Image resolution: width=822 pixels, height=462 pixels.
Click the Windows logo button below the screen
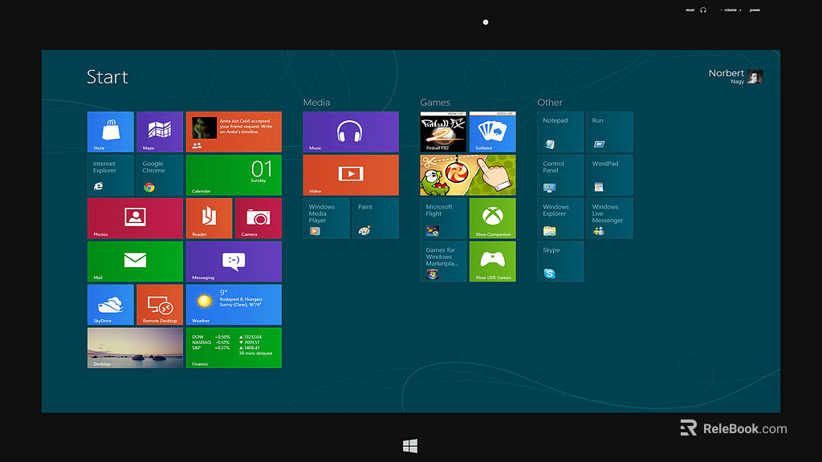[x=410, y=446]
